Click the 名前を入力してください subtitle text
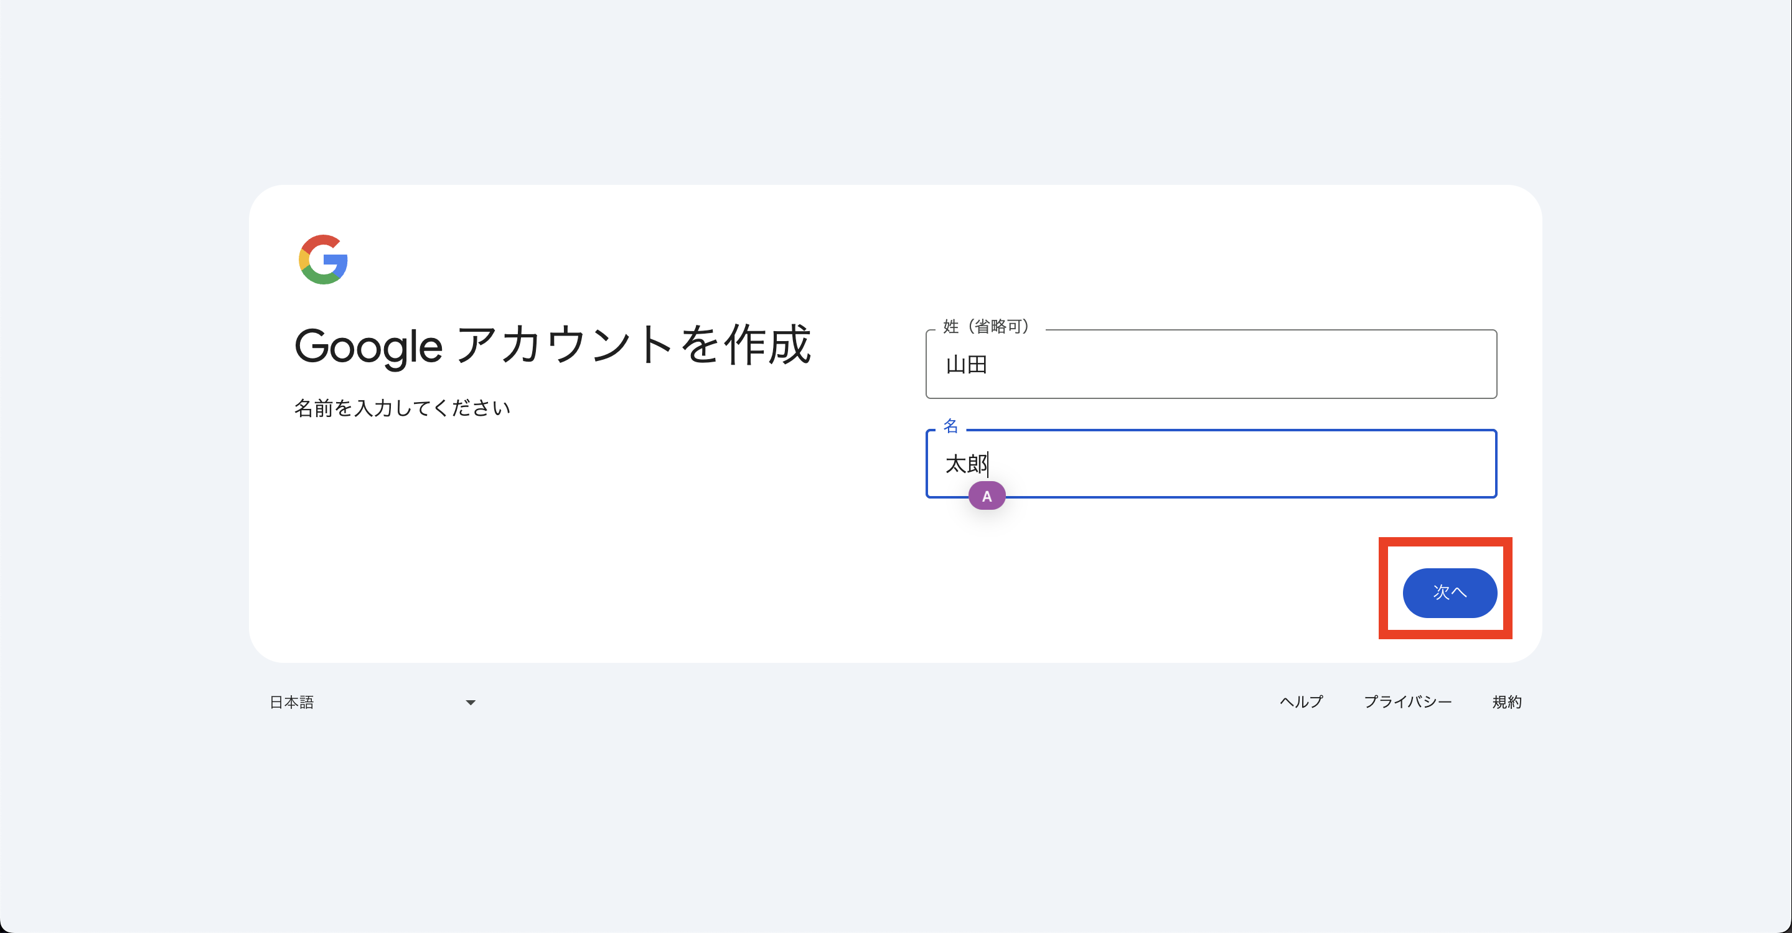The height and width of the screenshot is (933, 1792). coord(402,408)
